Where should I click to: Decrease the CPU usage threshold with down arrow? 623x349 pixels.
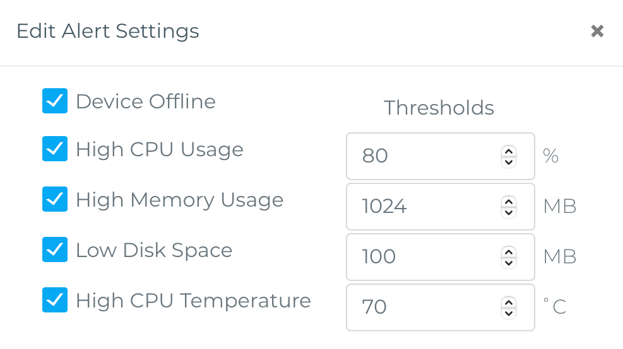[508, 161]
